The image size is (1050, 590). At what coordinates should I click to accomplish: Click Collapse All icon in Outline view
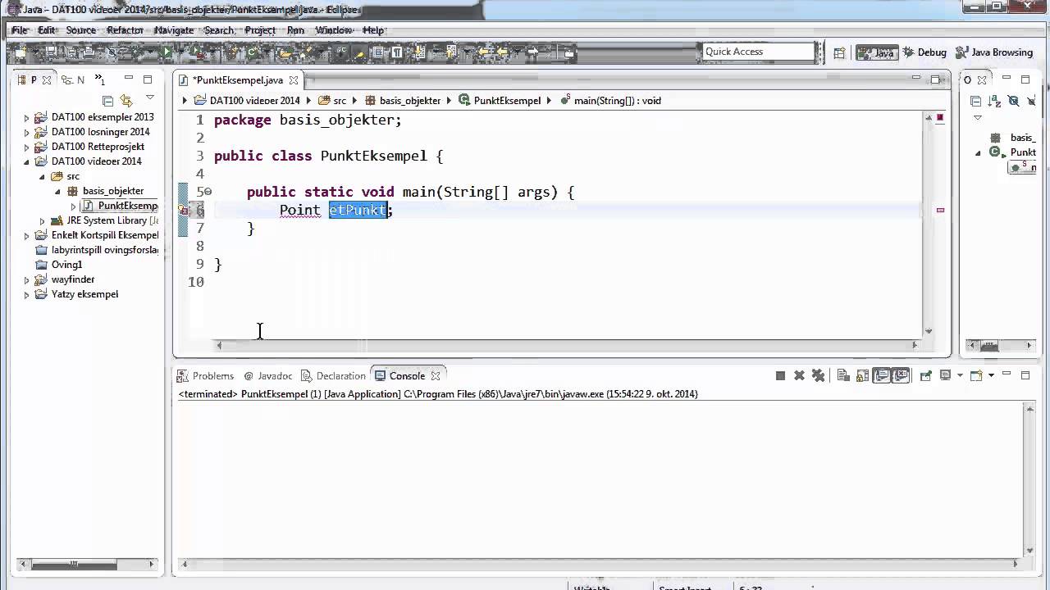(x=975, y=101)
